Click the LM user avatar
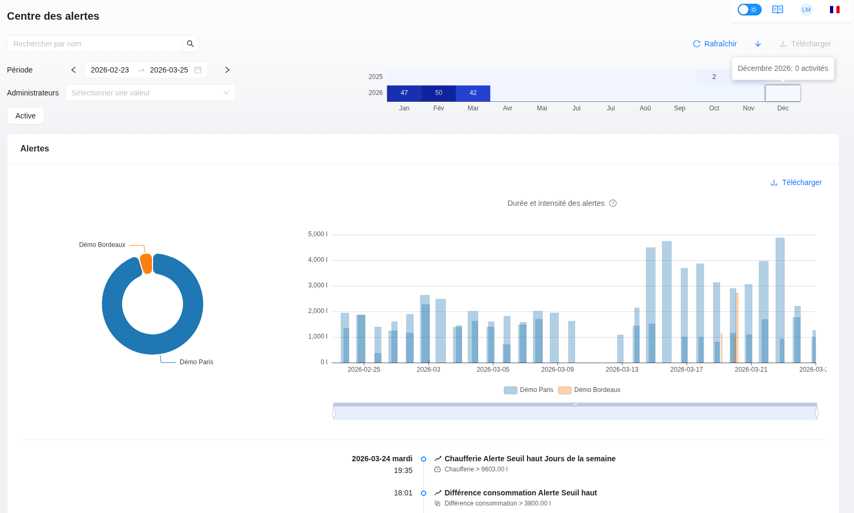 (806, 10)
